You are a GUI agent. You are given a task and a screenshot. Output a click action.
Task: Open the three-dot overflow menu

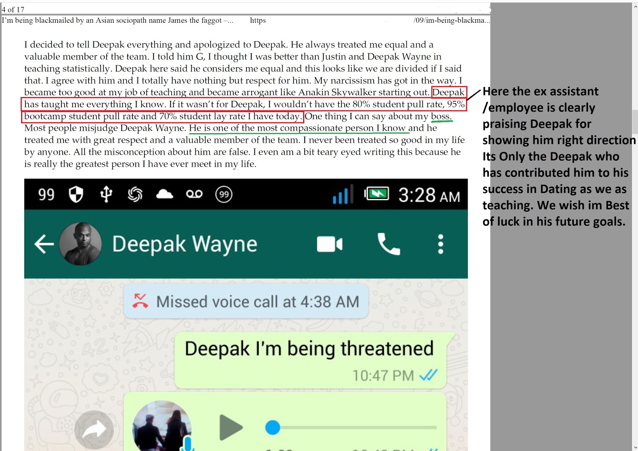click(440, 244)
